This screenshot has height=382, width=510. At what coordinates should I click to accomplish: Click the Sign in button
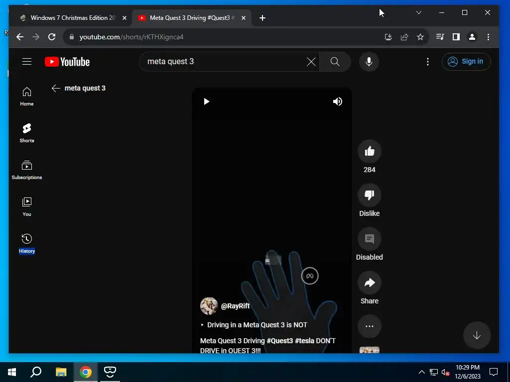(x=466, y=61)
